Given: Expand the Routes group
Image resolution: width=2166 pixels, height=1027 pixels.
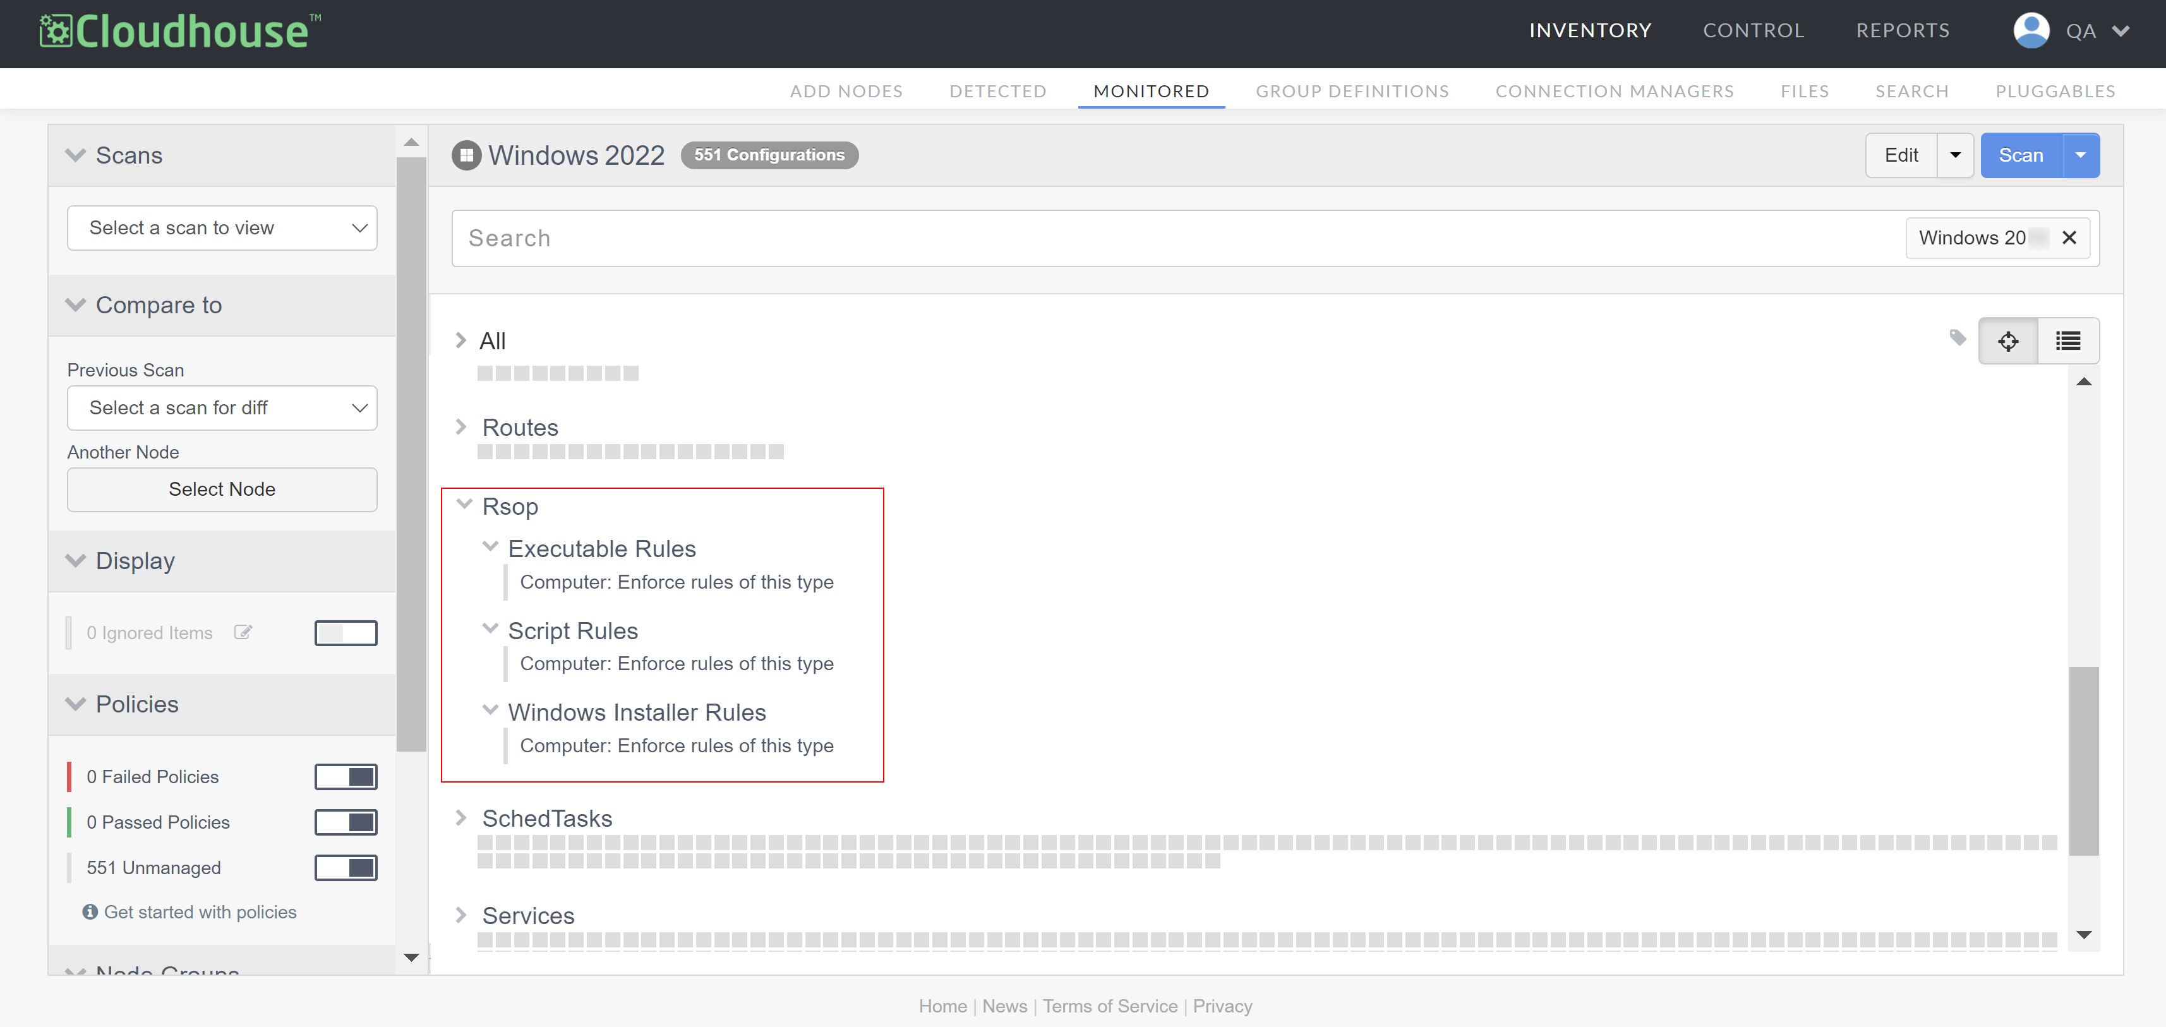Looking at the screenshot, I should [460, 427].
